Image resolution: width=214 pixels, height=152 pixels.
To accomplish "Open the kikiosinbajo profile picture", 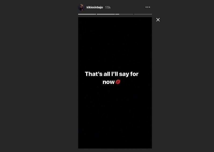I will [81, 7].
